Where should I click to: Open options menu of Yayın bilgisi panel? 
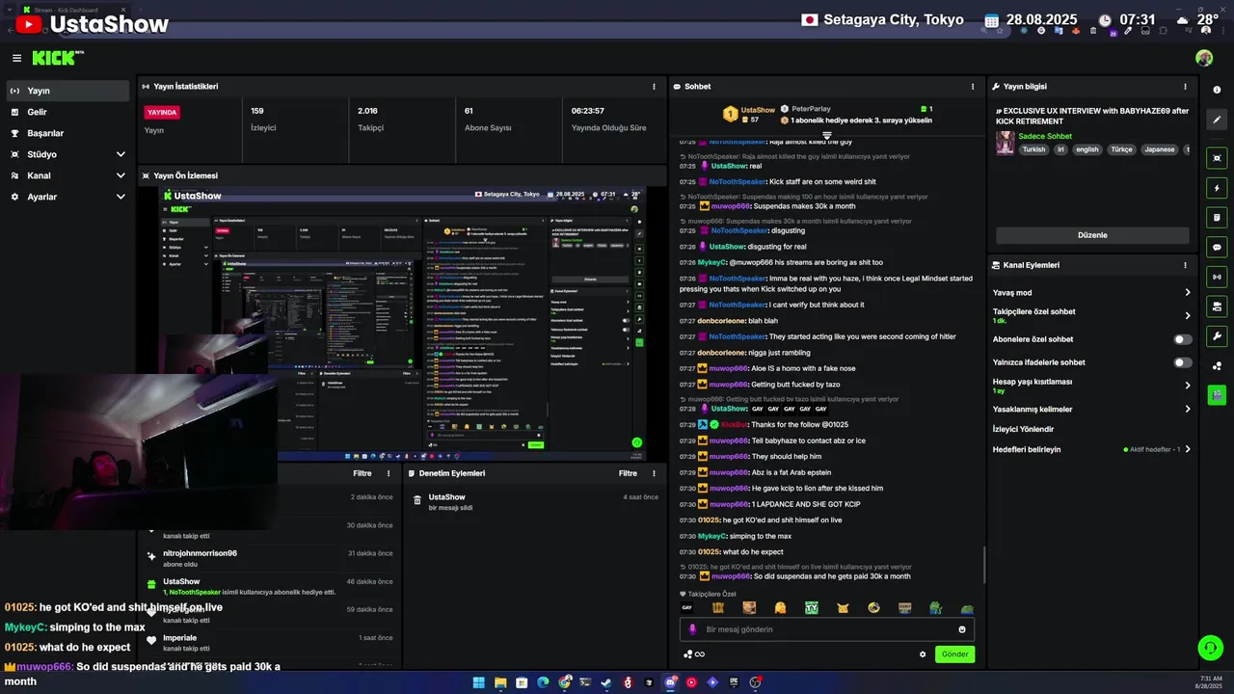(1185, 87)
